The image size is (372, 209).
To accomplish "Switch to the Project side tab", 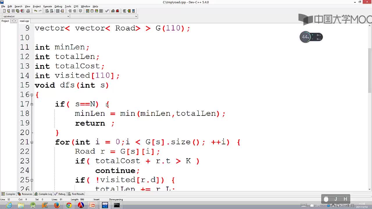I will pyautogui.click(x=5, y=21).
